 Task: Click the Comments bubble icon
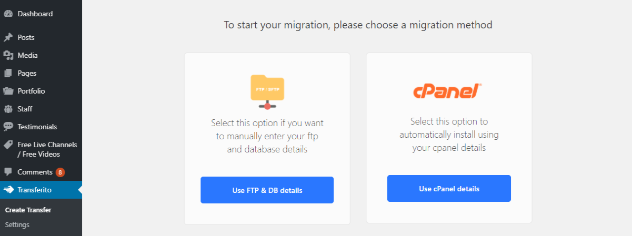click(x=8, y=172)
